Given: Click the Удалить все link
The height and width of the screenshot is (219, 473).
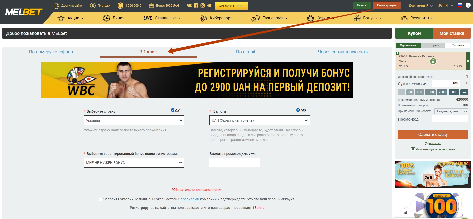Looking at the screenshot, I should click(433, 143).
